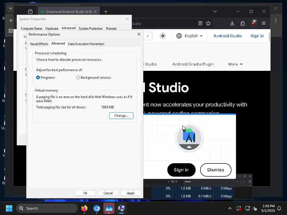Select the Background services radio button
This screenshot has height=215, width=287.
[x=78, y=78]
